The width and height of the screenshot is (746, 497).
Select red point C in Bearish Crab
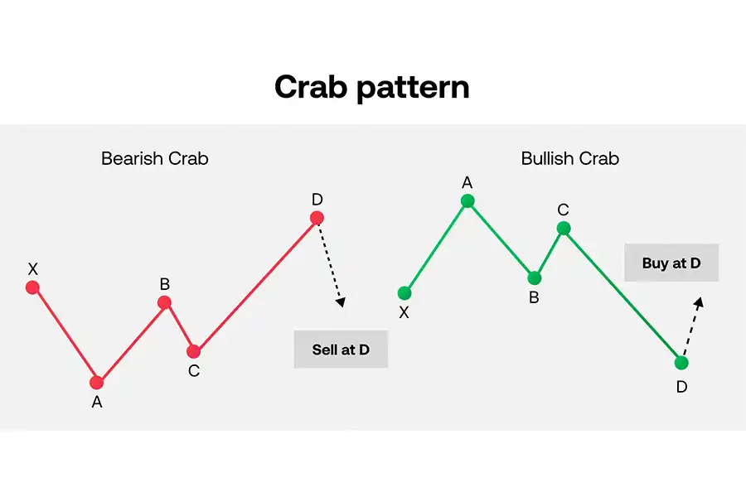point(194,351)
